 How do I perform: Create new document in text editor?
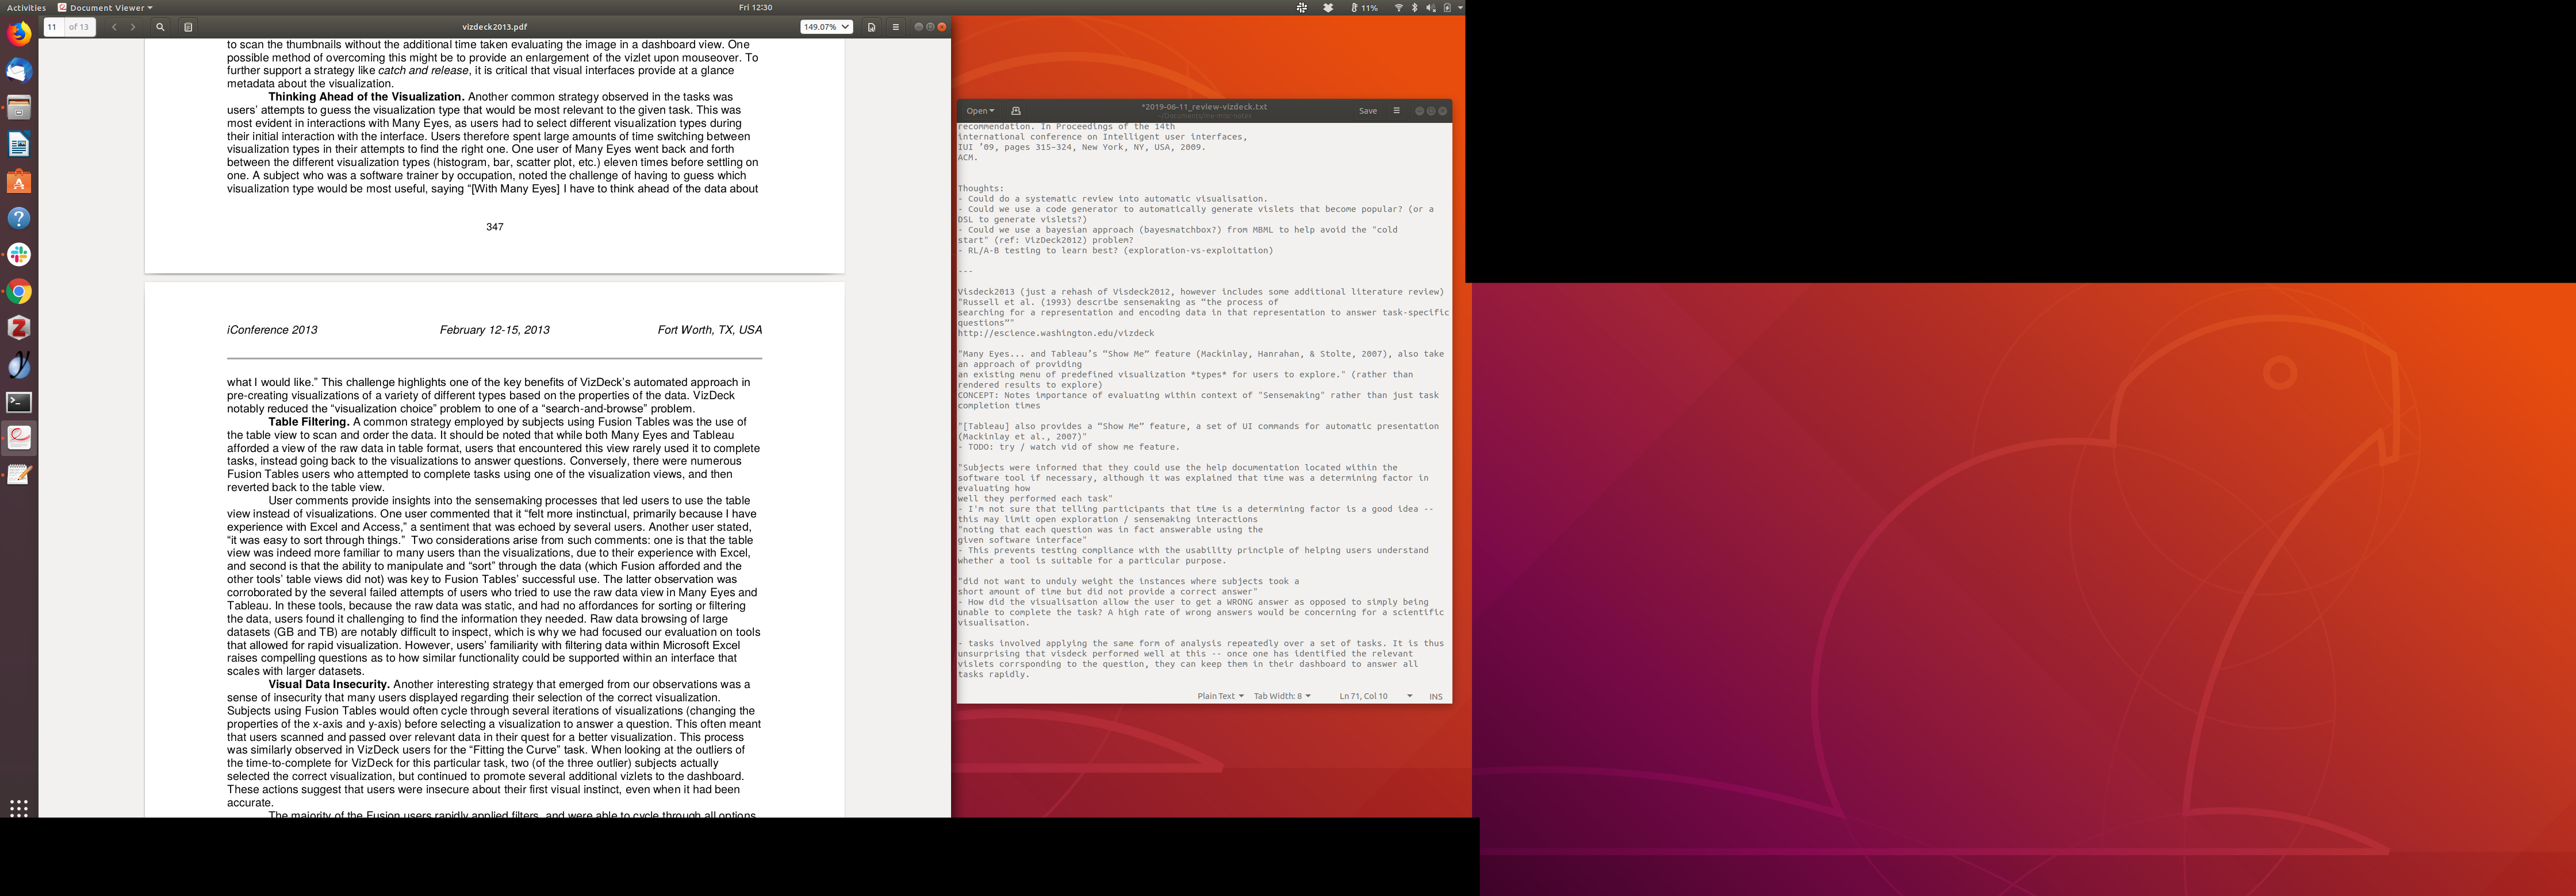[x=1016, y=111]
